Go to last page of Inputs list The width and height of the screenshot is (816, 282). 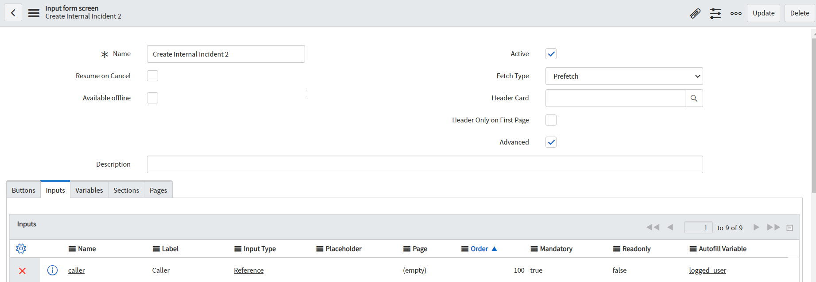tap(773, 227)
